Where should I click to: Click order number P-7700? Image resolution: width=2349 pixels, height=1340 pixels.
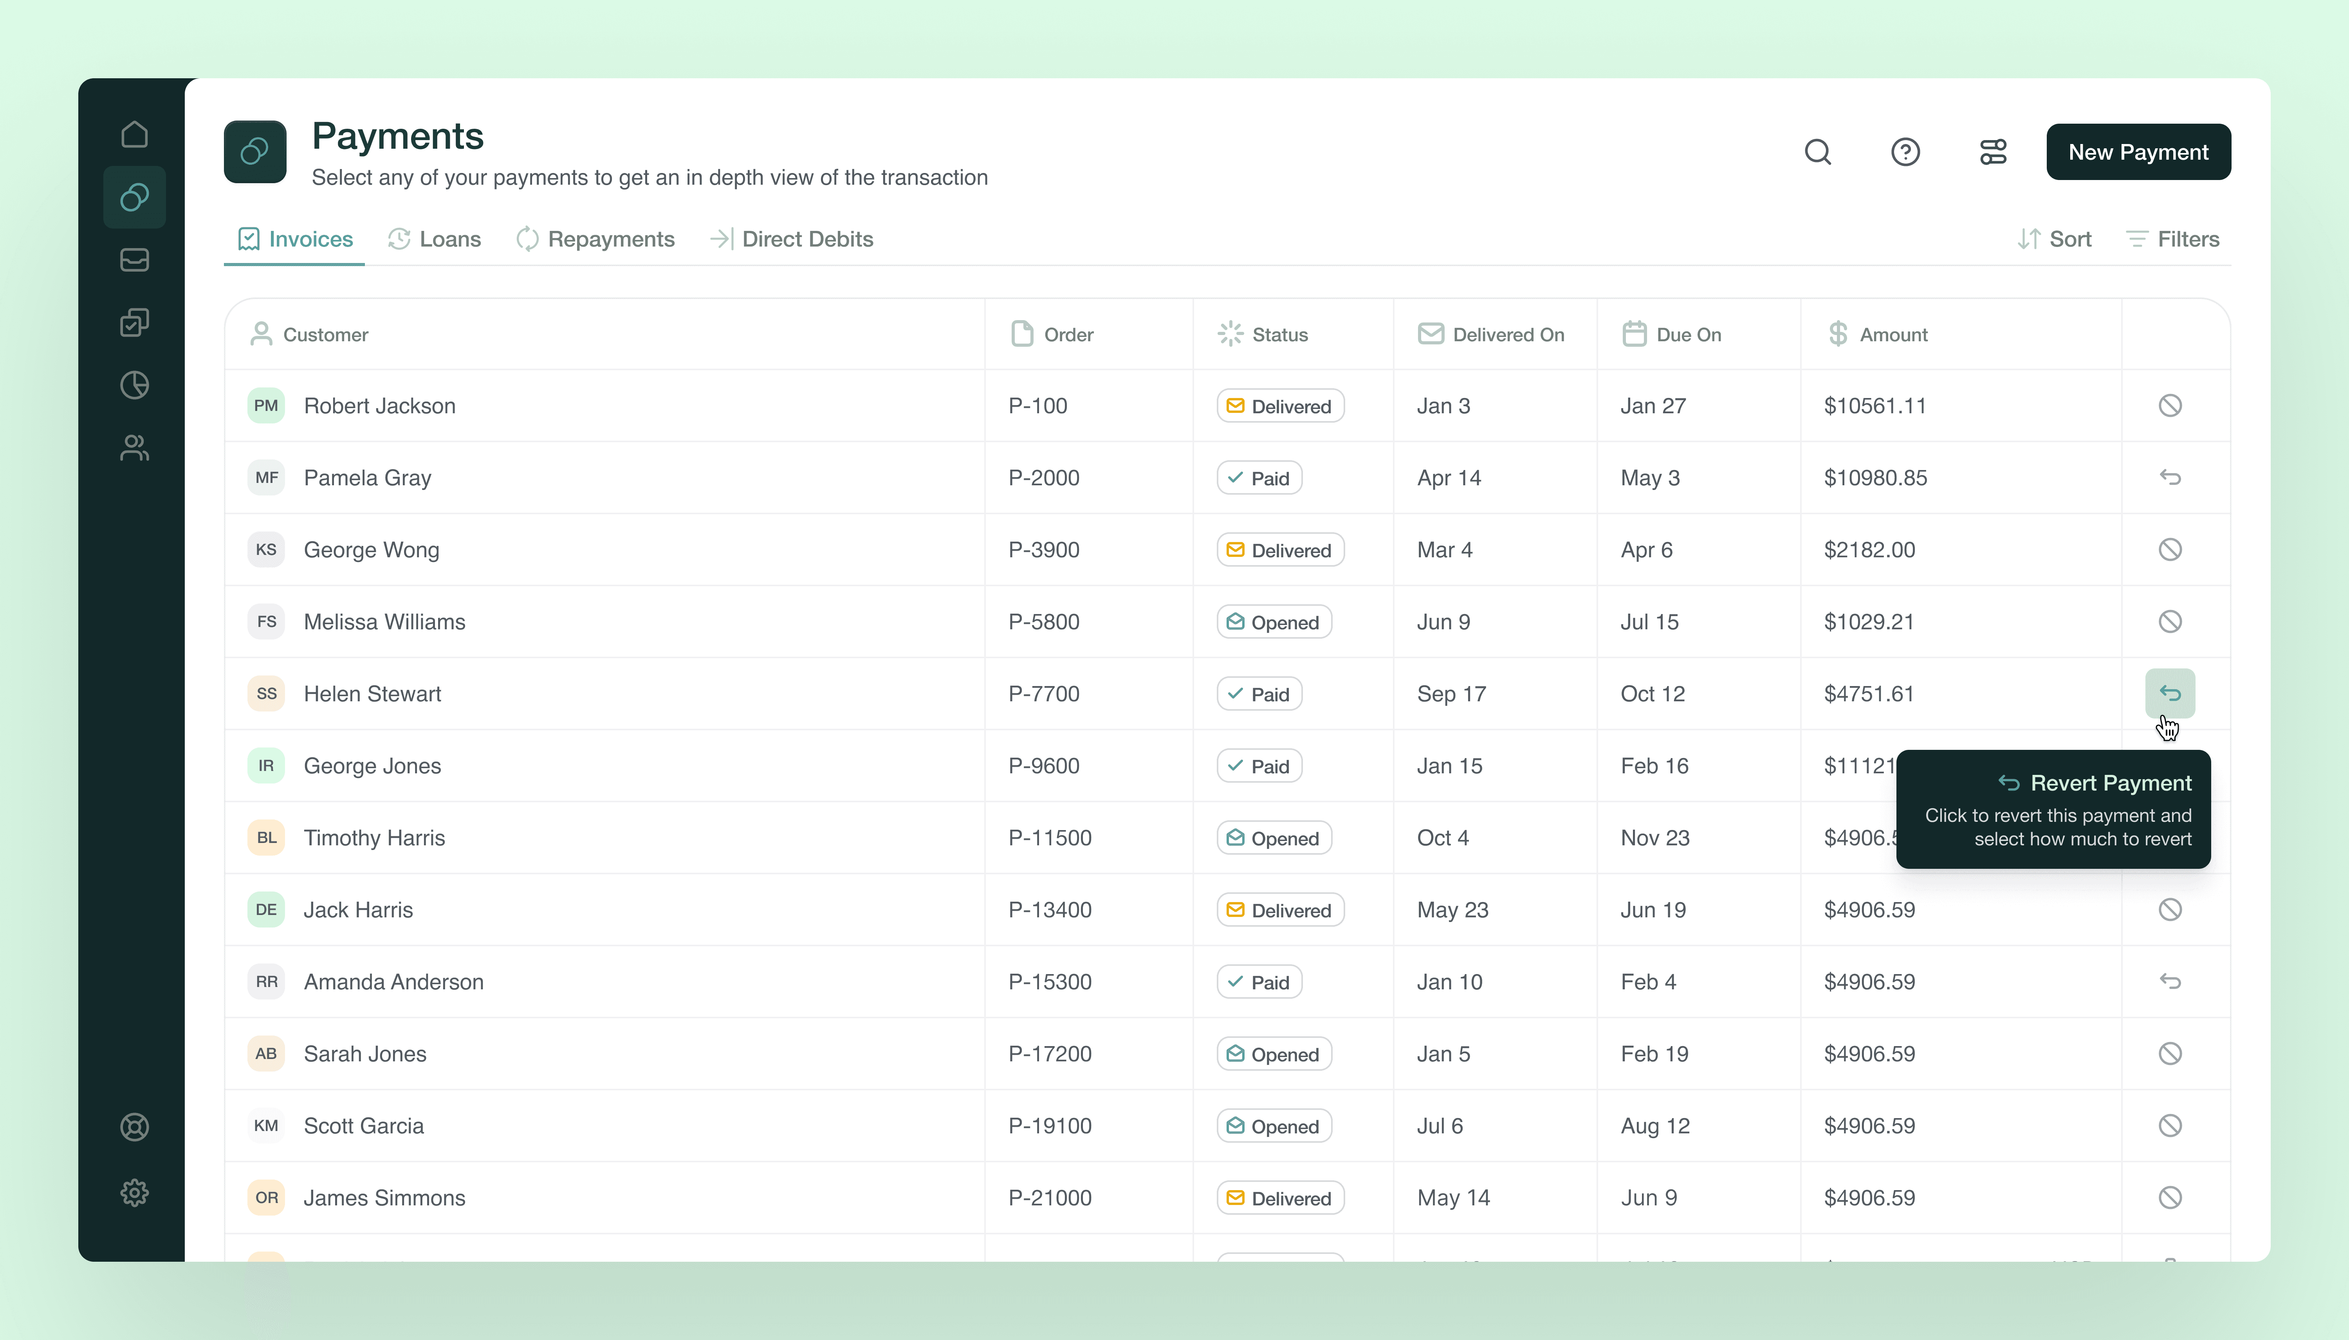[x=1044, y=693]
